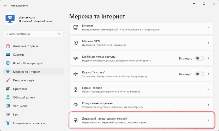Click the Налаштування window title
This screenshot has height=131, width=219.
click(x=20, y=5)
